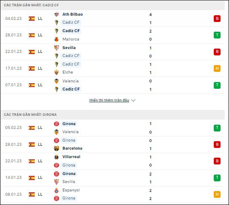Click the green T badge for Girona–Valencia match
Viewport: 229px width, 205px height.
coord(217,128)
